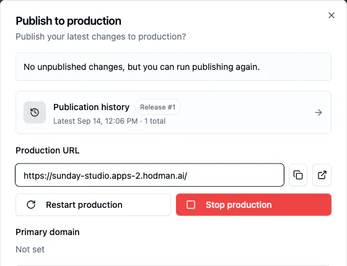Close the Publish to production dialog
This screenshot has height=266, width=347.
pyautogui.click(x=332, y=15)
